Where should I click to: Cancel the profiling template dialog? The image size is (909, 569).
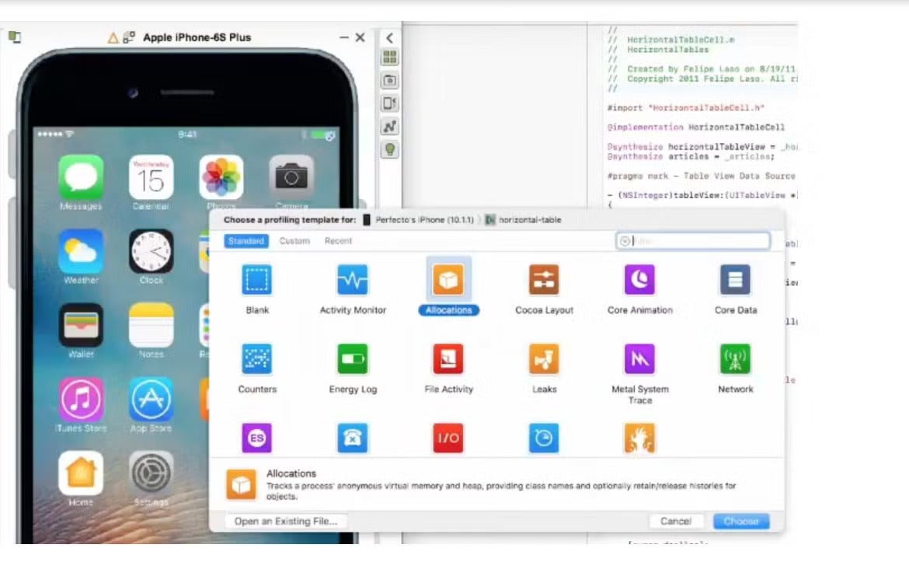click(x=675, y=521)
